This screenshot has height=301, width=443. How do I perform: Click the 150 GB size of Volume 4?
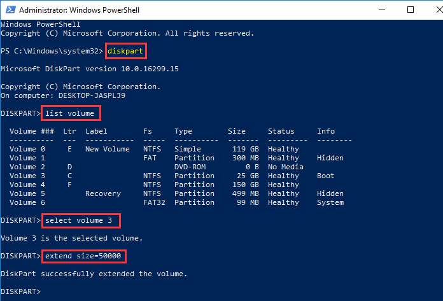point(246,185)
